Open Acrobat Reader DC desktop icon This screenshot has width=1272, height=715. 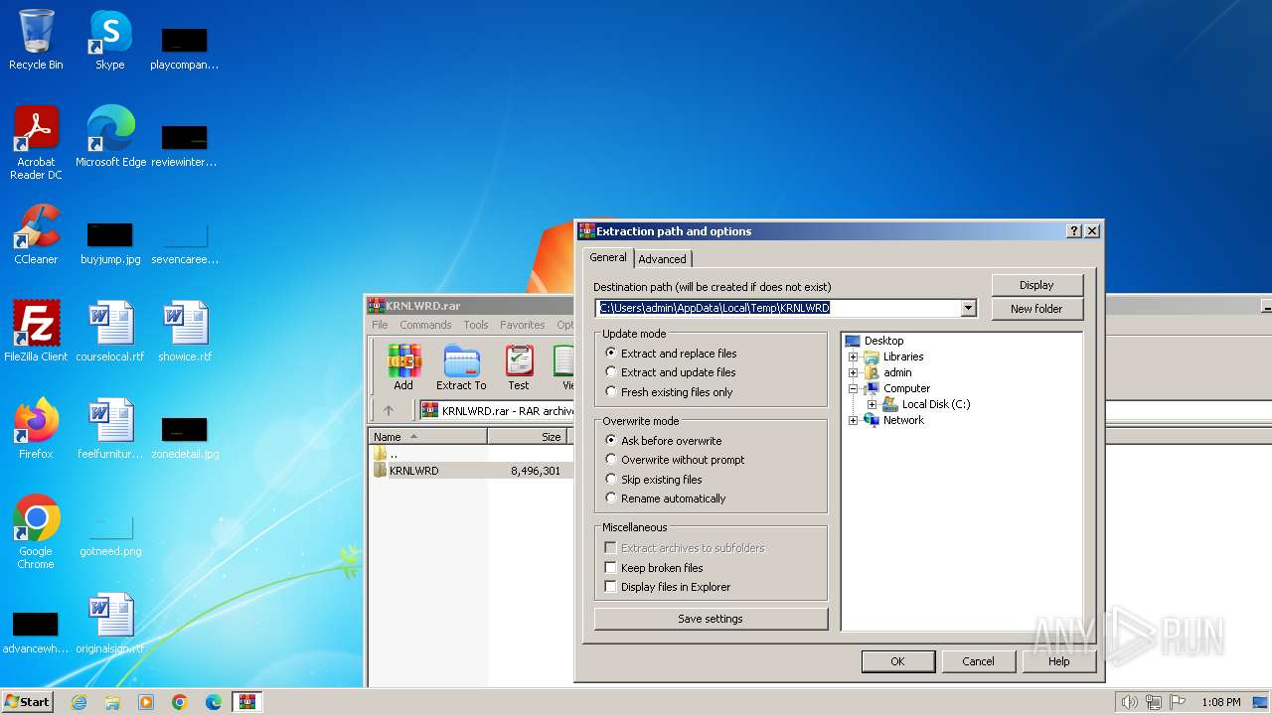(x=36, y=143)
